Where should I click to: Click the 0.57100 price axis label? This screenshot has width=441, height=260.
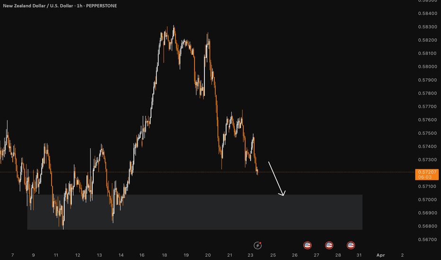[427, 186]
